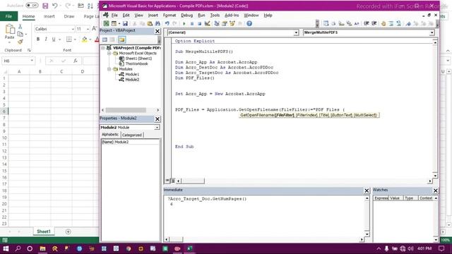Click the Excel Cut scissors icon

[x=20, y=27]
